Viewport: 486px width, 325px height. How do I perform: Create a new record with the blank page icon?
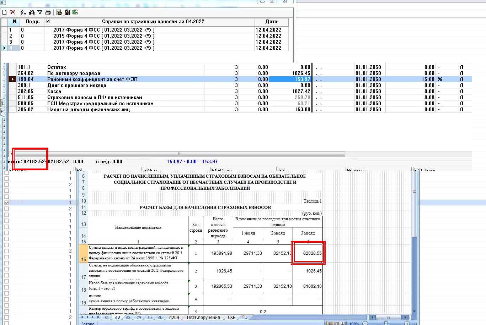pos(5,12)
